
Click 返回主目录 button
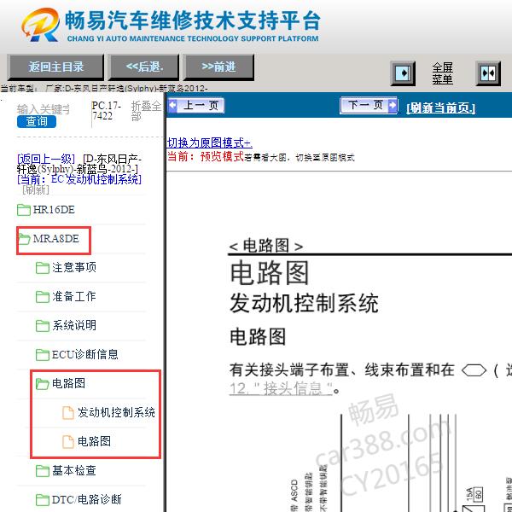[x=55, y=67]
